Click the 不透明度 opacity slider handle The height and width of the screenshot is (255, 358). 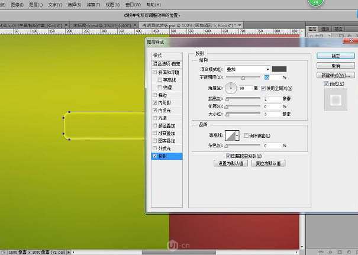(243, 78)
